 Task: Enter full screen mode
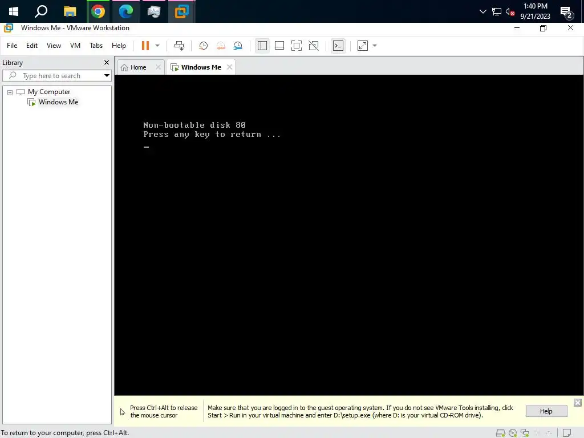(x=297, y=46)
